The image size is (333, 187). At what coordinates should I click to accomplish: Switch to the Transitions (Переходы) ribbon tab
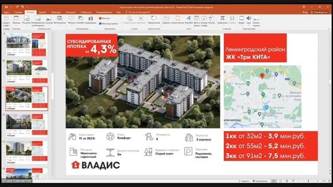point(56,12)
